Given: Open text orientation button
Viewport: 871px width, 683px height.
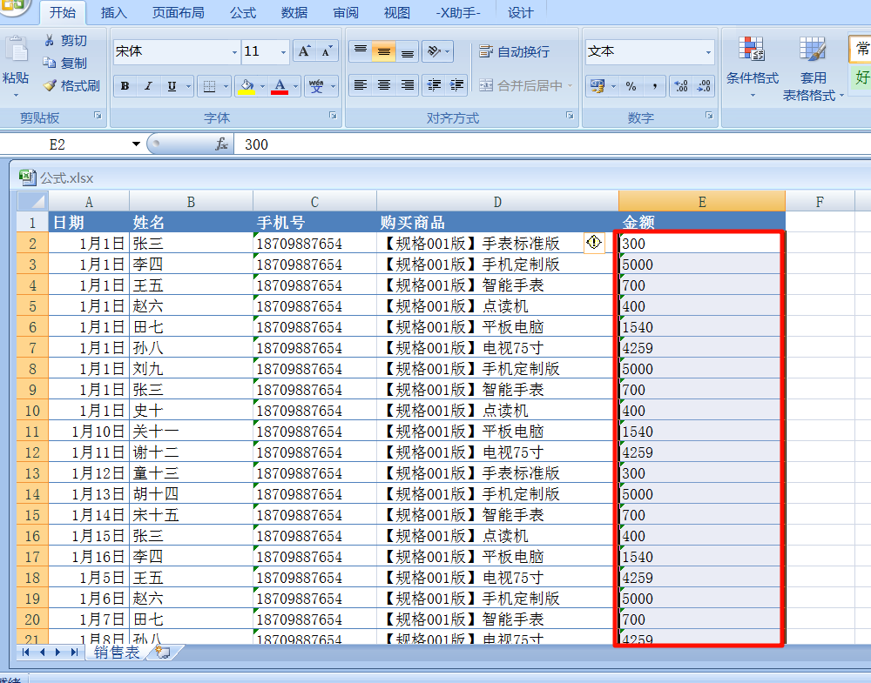Looking at the screenshot, I should pyautogui.click(x=438, y=51).
